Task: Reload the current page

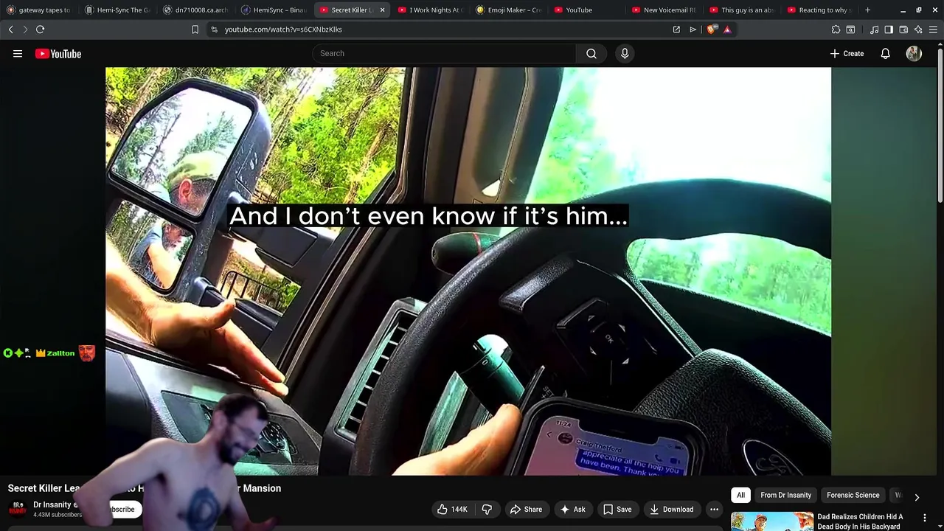Action: 40,29
